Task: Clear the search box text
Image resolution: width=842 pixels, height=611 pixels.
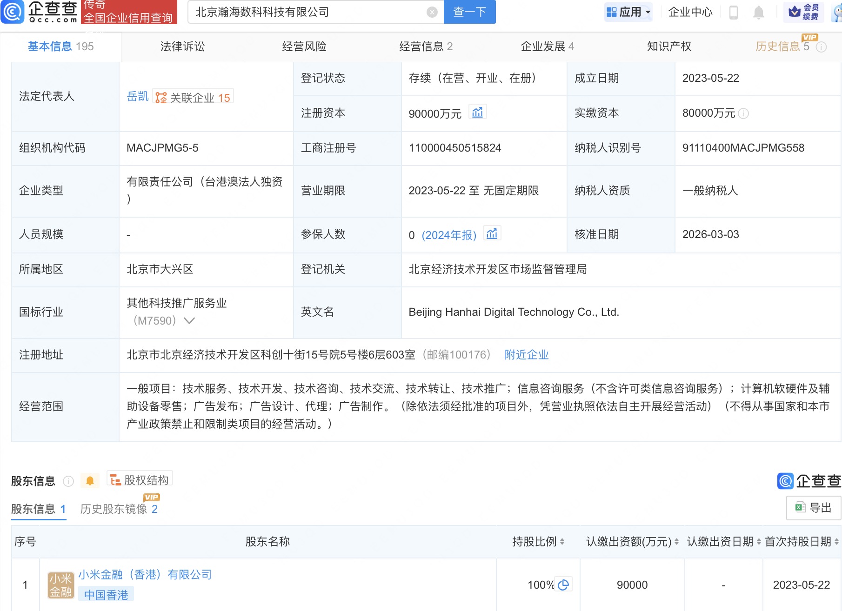Action: point(432,12)
